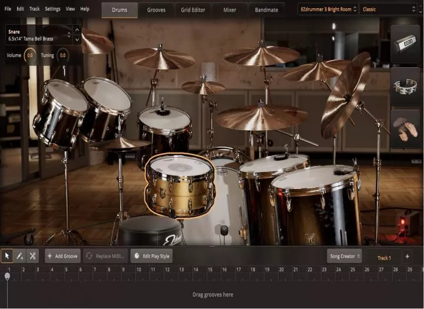Click bar 9 on the timeline ruler

(x=123, y=270)
